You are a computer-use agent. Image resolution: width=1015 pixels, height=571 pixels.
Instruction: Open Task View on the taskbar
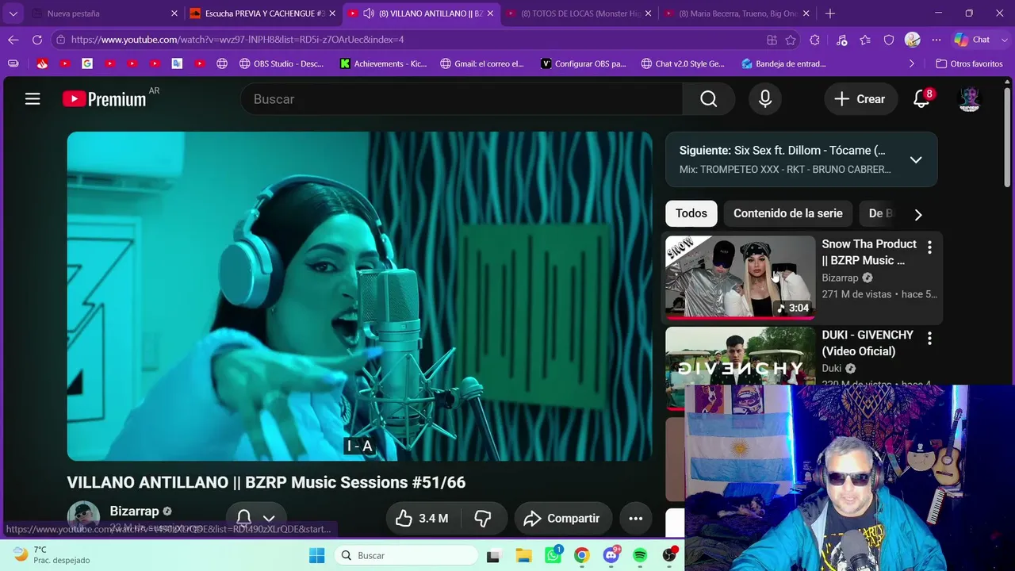(x=493, y=555)
